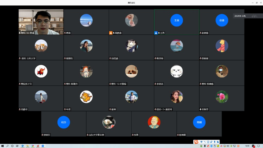The height and width of the screenshot is (148, 263).
Task: Click the Sogou S logo on IME bar
Action: (x=196, y=142)
